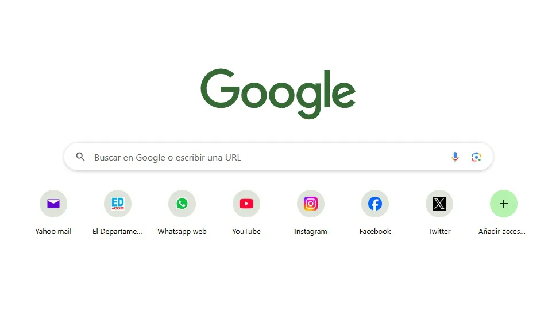The height and width of the screenshot is (335, 556).
Task: Select the 'Facebook' text label
Action: (375, 232)
